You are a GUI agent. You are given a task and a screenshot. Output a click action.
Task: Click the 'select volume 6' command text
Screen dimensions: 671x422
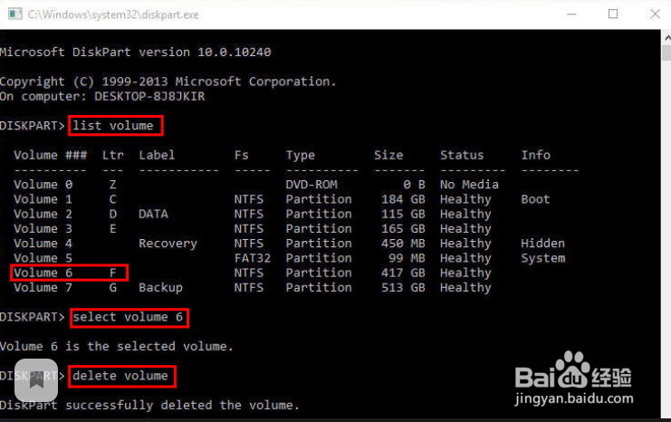[128, 317]
